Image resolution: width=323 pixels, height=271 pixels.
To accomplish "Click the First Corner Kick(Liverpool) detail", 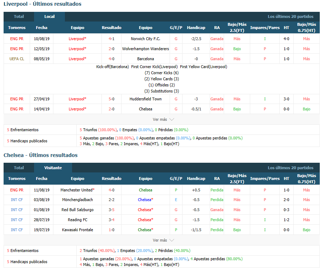I will coord(154,67).
